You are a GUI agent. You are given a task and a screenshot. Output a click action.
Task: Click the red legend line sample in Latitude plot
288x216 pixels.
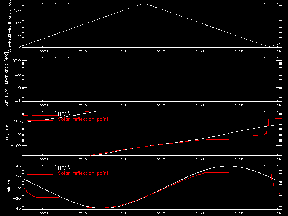coord(40,174)
